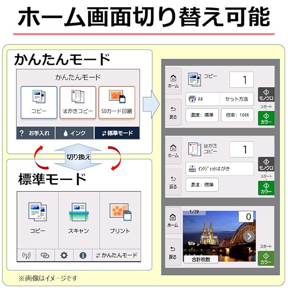Tap the information icon
288x288 pixels.
[x=83, y=255]
